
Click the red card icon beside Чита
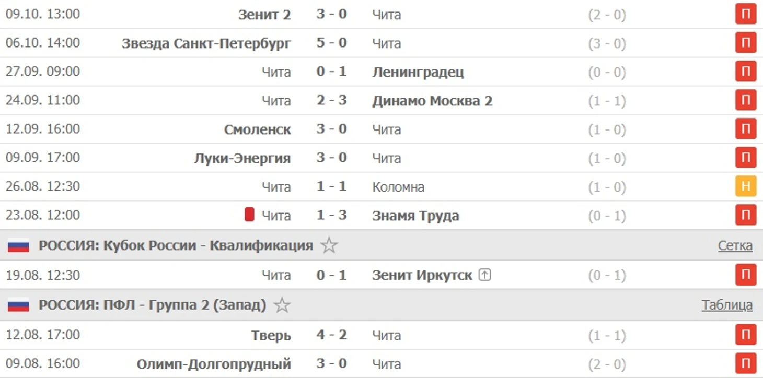(x=249, y=215)
